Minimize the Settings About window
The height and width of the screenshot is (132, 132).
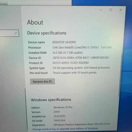pos(101,10)
